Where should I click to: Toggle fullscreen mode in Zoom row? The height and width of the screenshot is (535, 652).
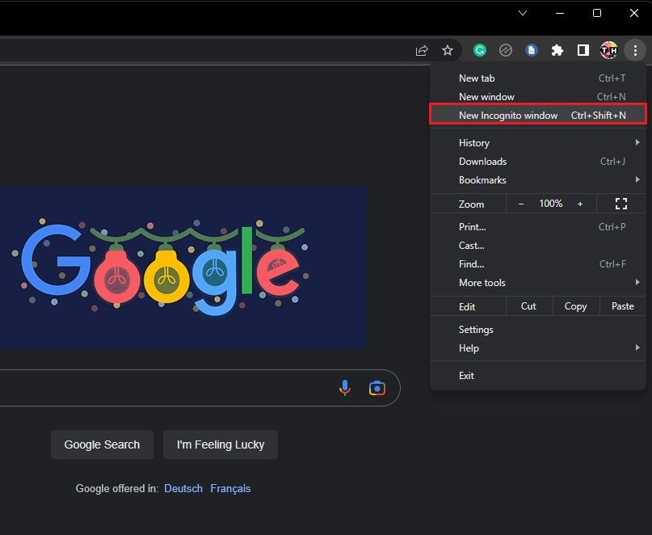pyautogui.click(x=621, y=204)
